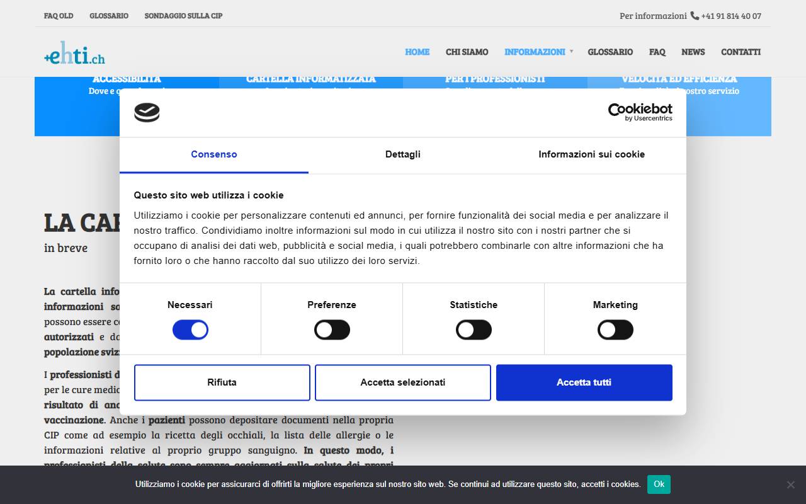The width and height of the screenshot is (806, 504).
Task: Click the phone number +41 91 814 40 07
Action: 731,16
